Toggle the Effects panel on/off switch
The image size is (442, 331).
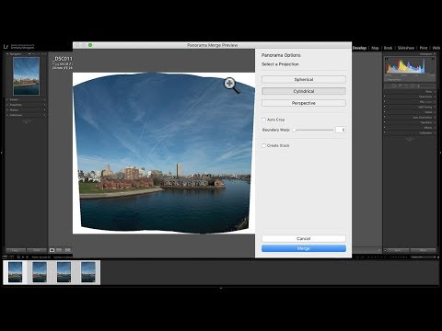385,128
